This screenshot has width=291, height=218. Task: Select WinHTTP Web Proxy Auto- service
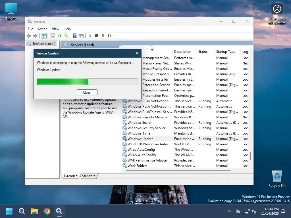(x=185, y=144)
